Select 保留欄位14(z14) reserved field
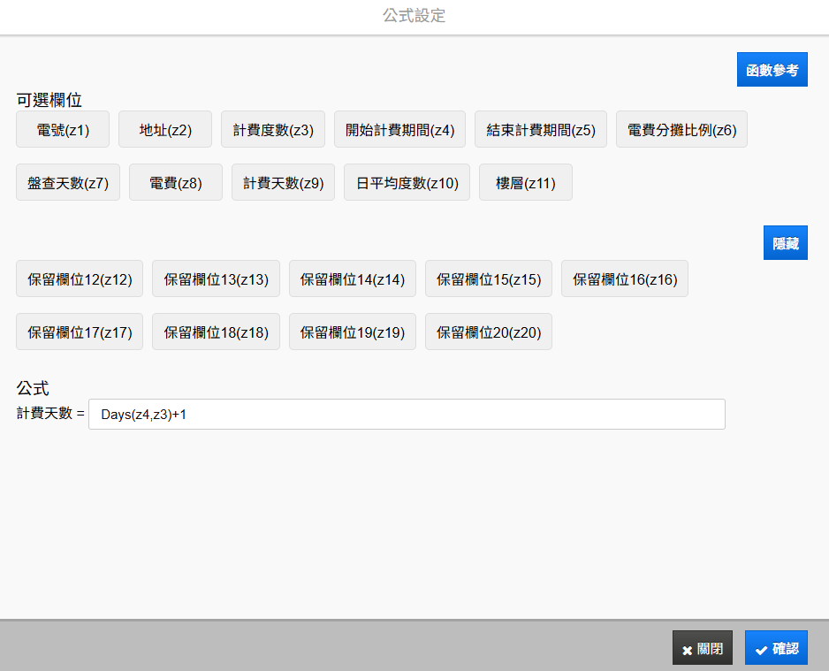The width and height of the screenshot is (829, 671). point(353,279)
